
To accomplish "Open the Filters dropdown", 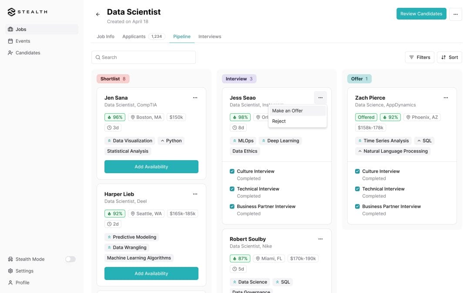I will tap(419, 57).
